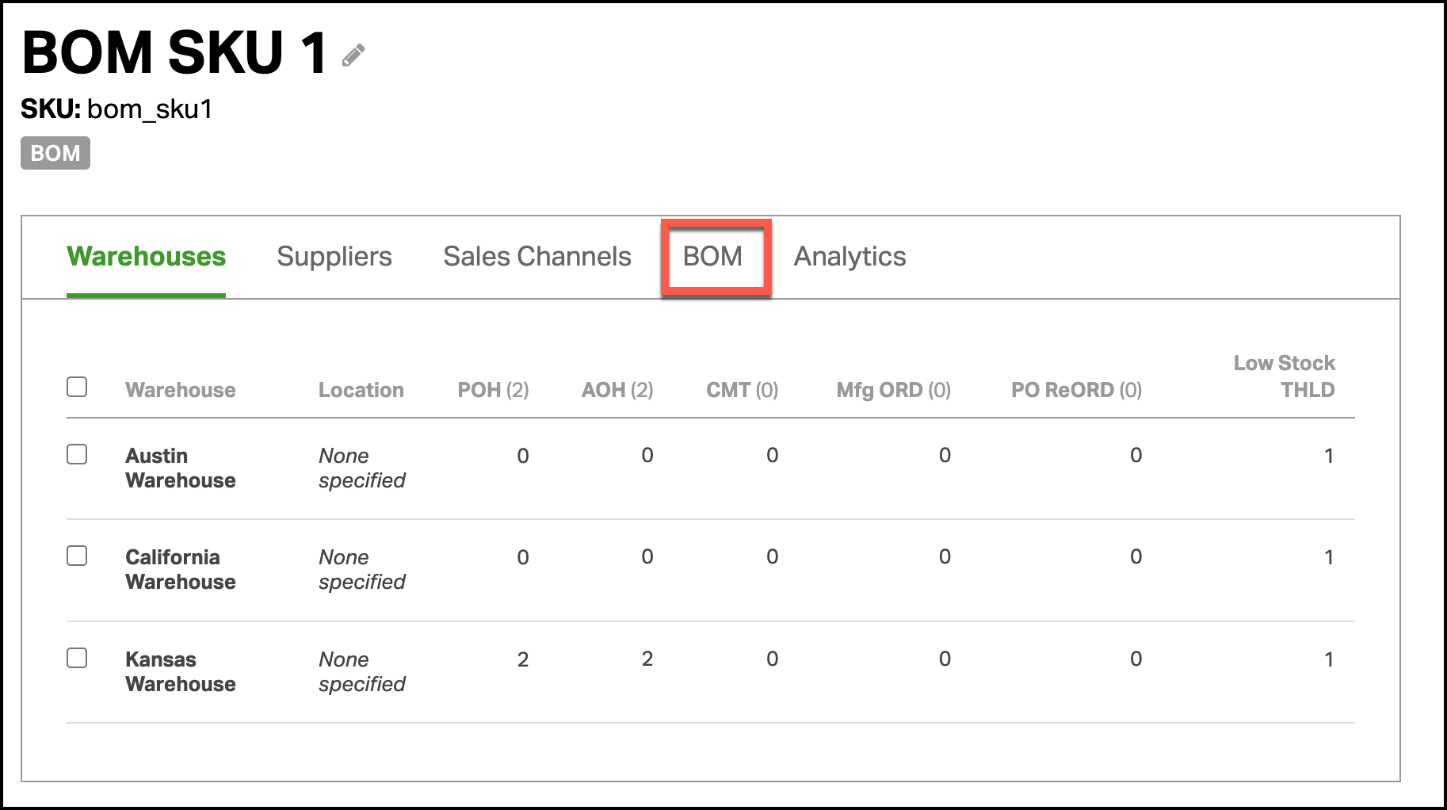Sort by the AOH column header
Screen dimensions: 1447x810
click(x=617, y=390)
